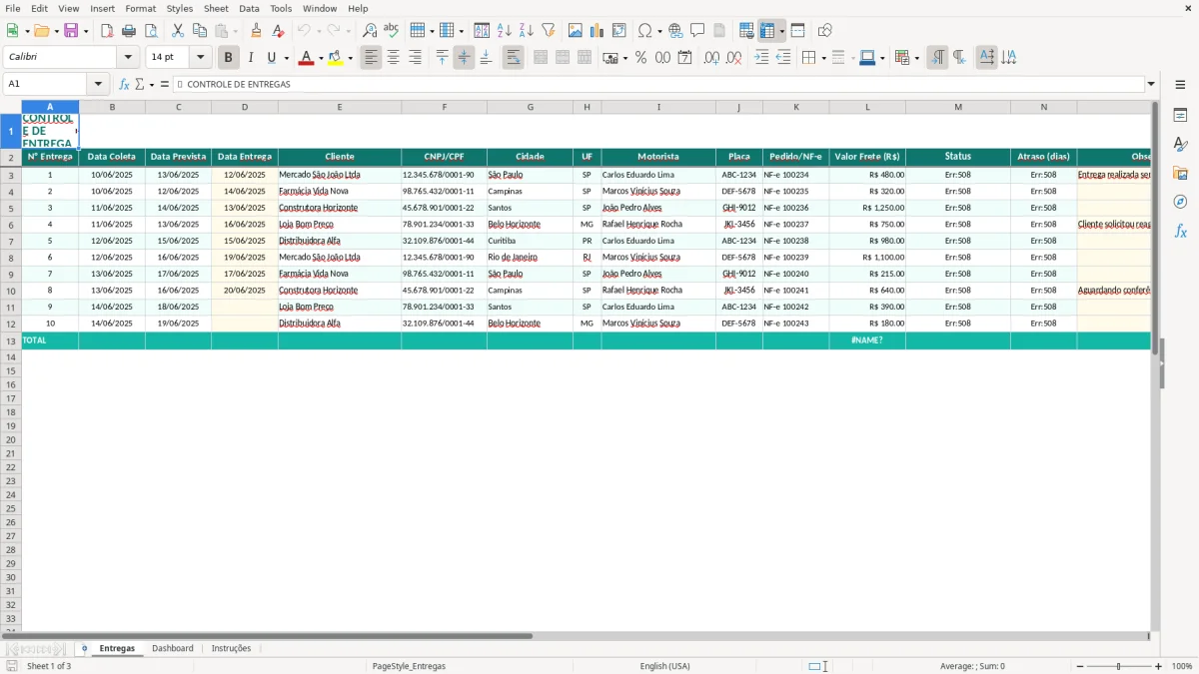The image size is (1199, 674).
Task: Click the Increase Indent icon
Action: point(761,58)
